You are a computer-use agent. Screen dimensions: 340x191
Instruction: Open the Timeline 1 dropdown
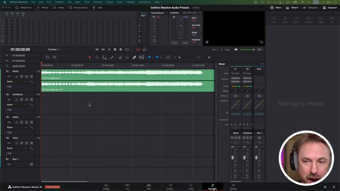click(x=55, y=49)
